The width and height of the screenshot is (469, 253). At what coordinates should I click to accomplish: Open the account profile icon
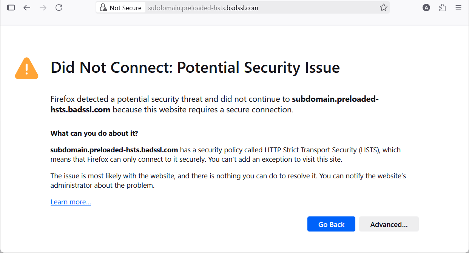pos(426,8)
